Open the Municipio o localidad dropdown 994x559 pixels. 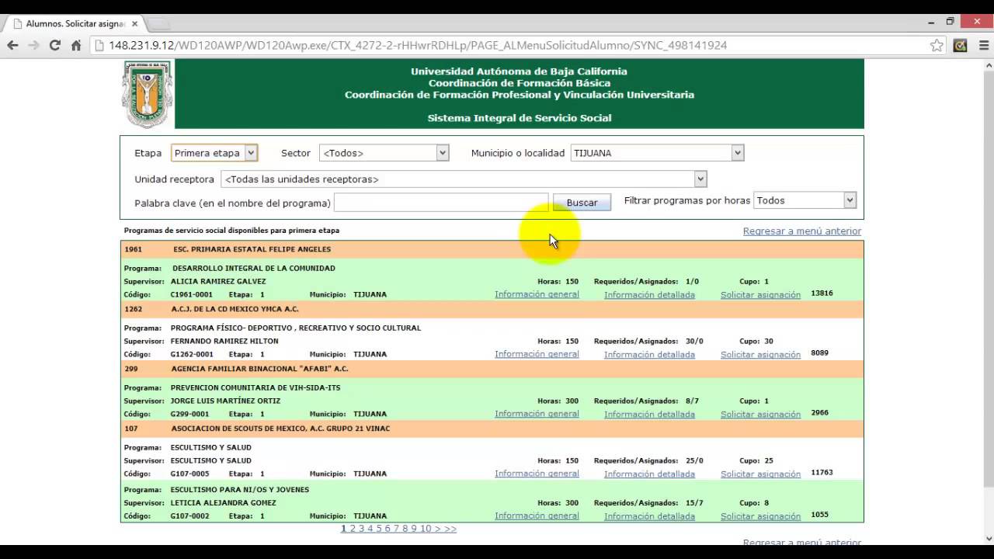(x=658, y=153)
